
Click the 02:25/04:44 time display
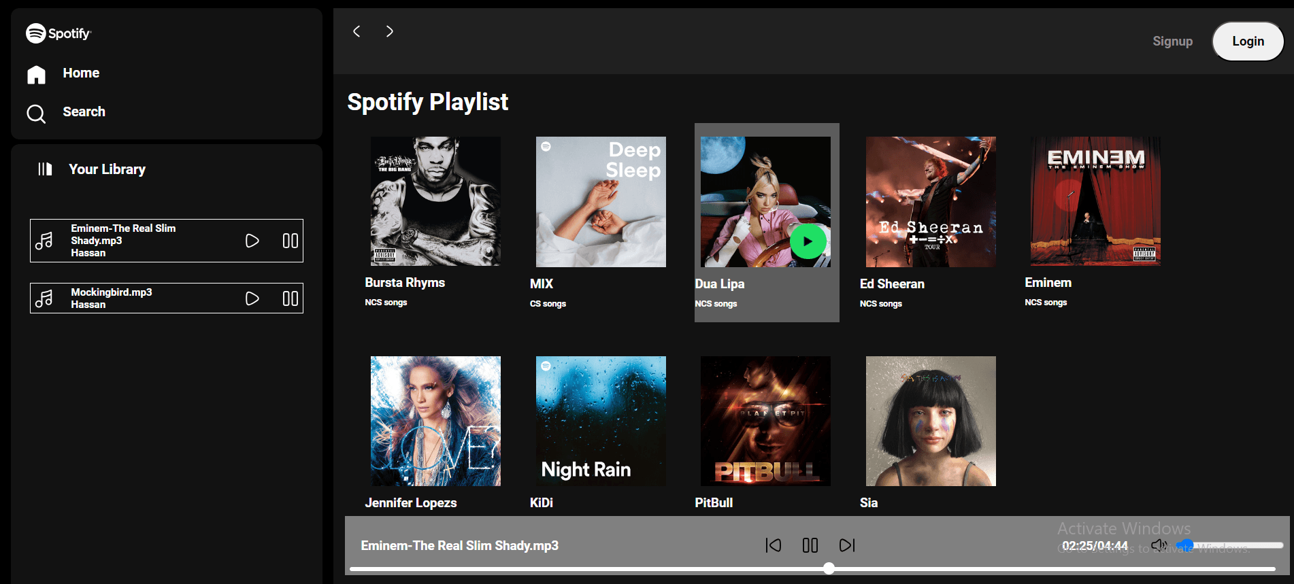tap(1095, 546)
